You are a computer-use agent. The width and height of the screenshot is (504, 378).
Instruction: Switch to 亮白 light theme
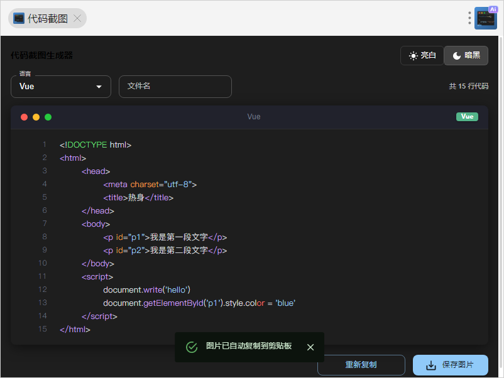[422, 55]
